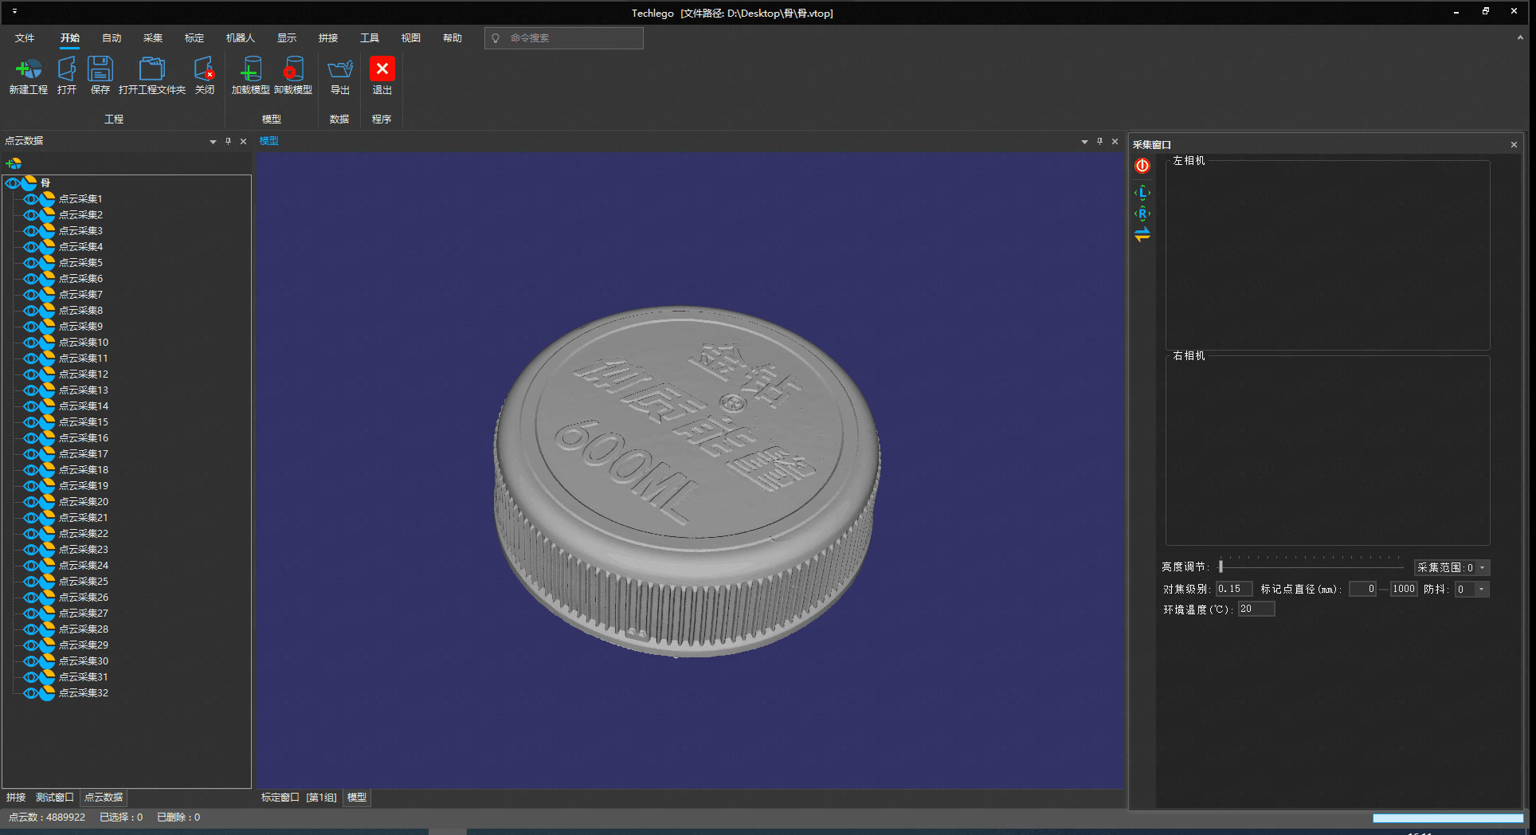This screenshot has width=1536, height=835.
Task: Click the New Project (新建工程) icon
Action: (x=29, y=70)
